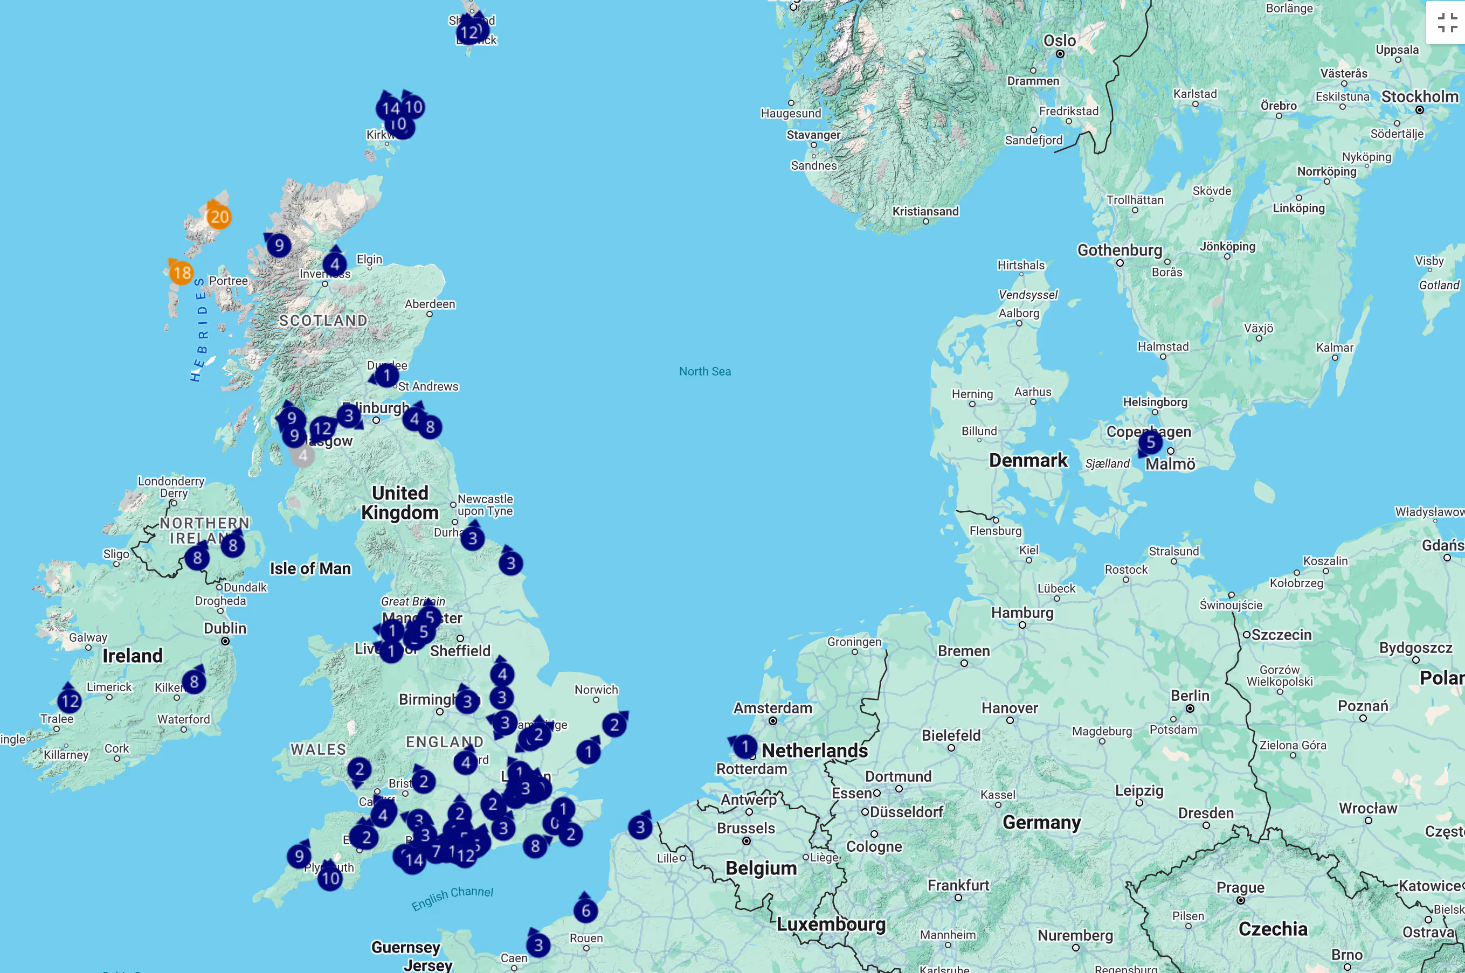Click marker 2 in south Wales
1465x973 pixels.
(359, 769)
